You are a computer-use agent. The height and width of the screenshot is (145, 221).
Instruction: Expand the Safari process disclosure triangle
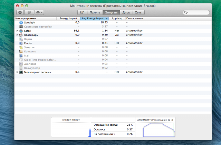17,31
